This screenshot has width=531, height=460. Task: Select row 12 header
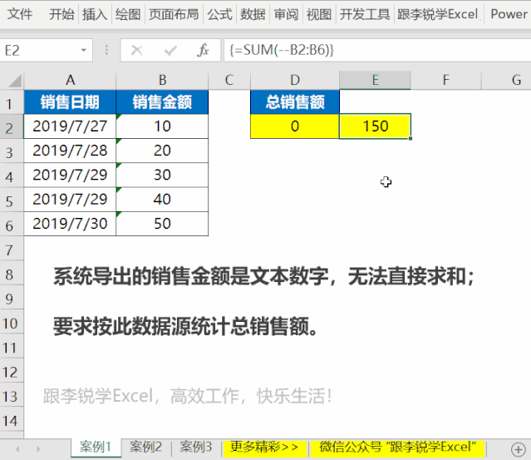12,370
